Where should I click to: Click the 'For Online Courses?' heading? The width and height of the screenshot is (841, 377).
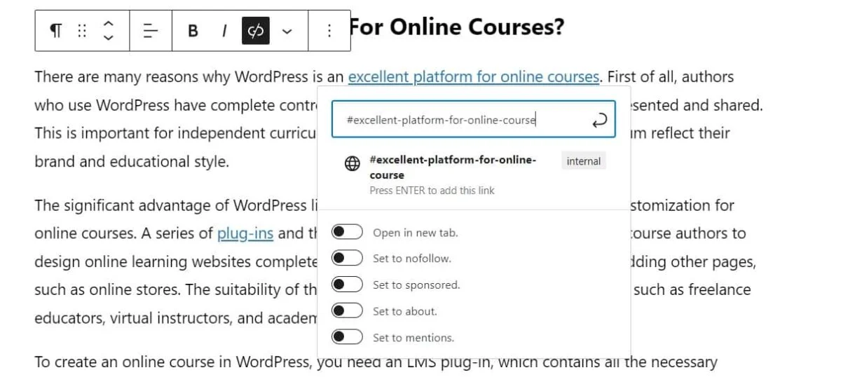click(456, 27)
